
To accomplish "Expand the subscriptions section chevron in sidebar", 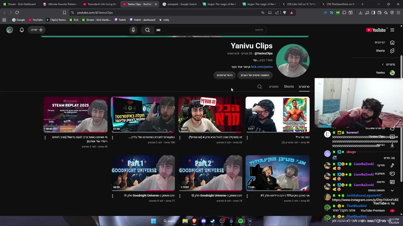I will coord(383,64).
